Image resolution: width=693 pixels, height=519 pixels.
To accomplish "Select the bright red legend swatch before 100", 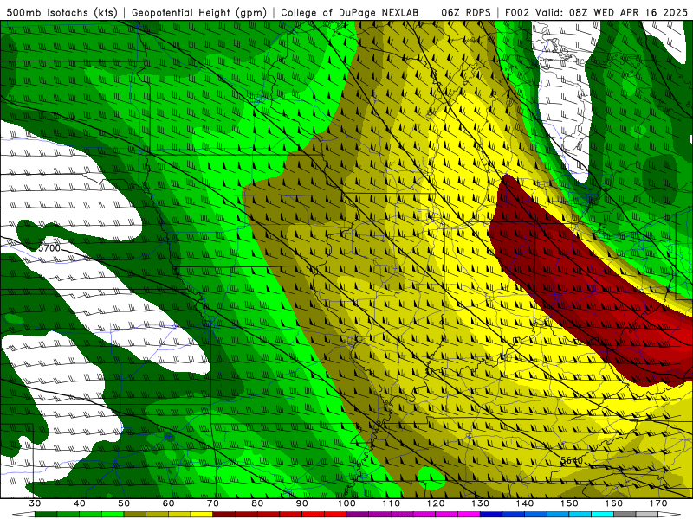I will 335,515.
